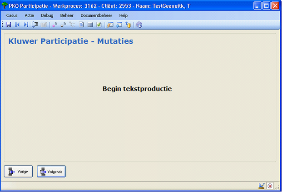Minimize the PKO Participatie window

(257, 6)
